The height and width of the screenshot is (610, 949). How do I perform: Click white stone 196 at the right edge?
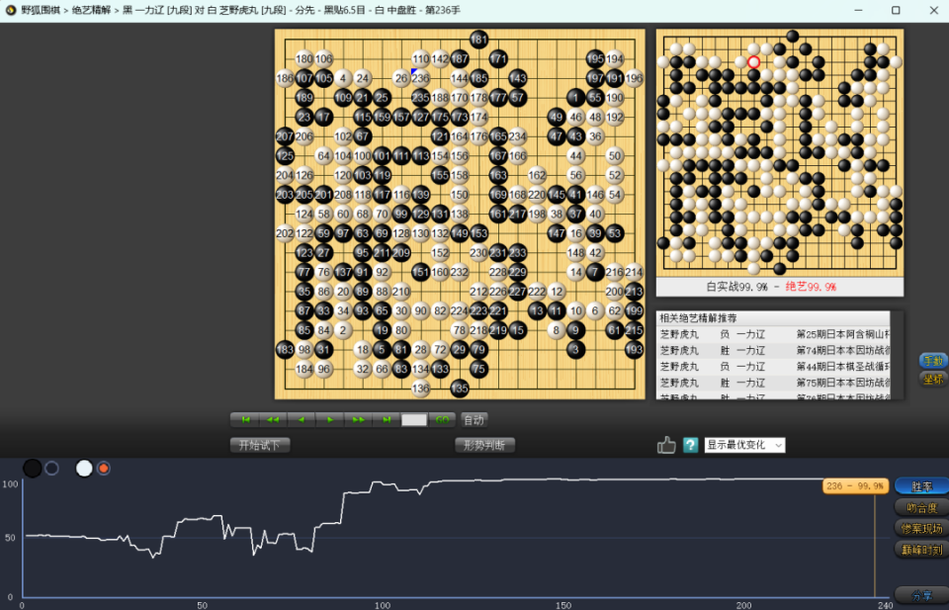point(634,78)
